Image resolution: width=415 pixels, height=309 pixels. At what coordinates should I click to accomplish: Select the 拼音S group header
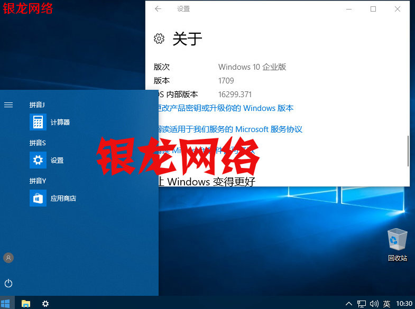coord(38,143)
